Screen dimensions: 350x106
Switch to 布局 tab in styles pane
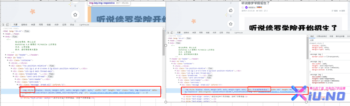pyautogui.click(x=331, y=36)
